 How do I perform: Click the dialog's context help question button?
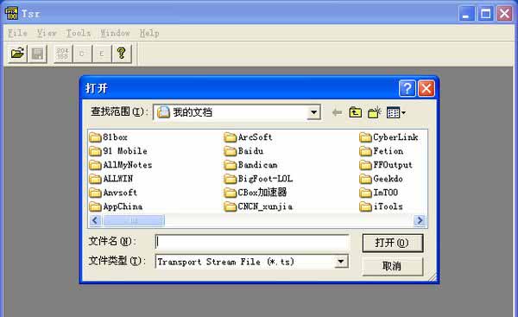[407, 88]
